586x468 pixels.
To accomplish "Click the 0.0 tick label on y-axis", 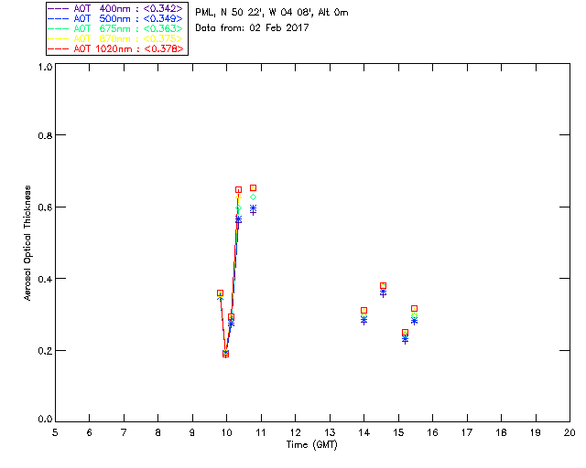I will pyautogui.click(x=45, y=420).
